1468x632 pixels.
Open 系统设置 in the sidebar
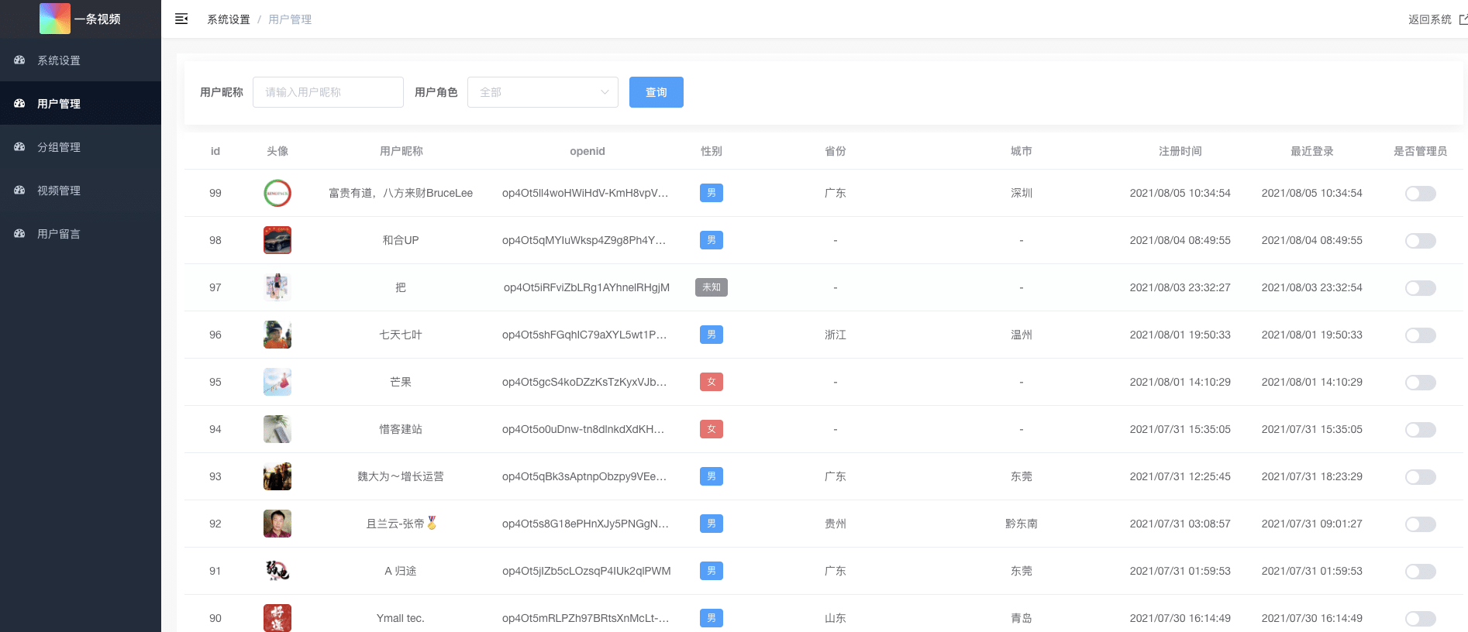81,60
